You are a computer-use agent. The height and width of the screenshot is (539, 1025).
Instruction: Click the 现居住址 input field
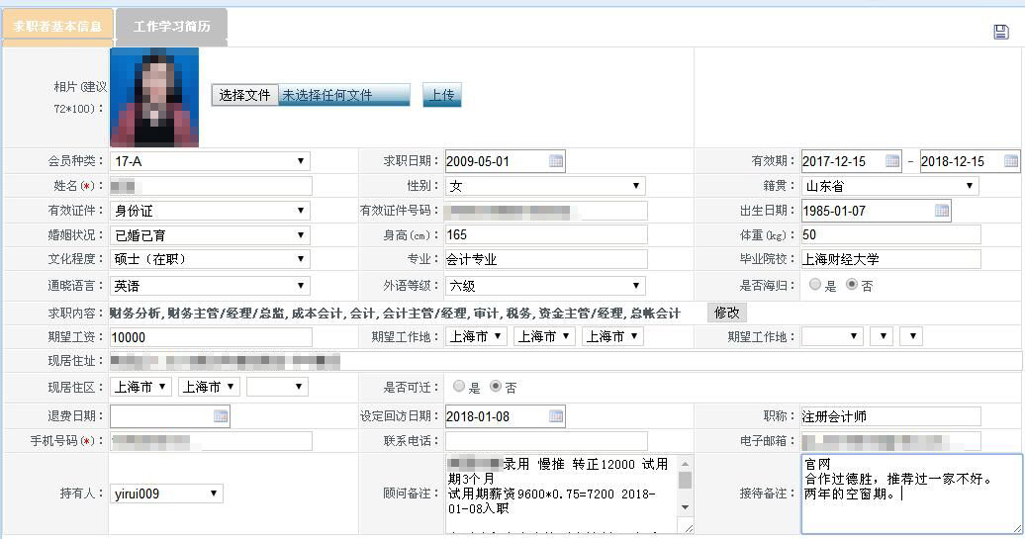click(566, 361)
